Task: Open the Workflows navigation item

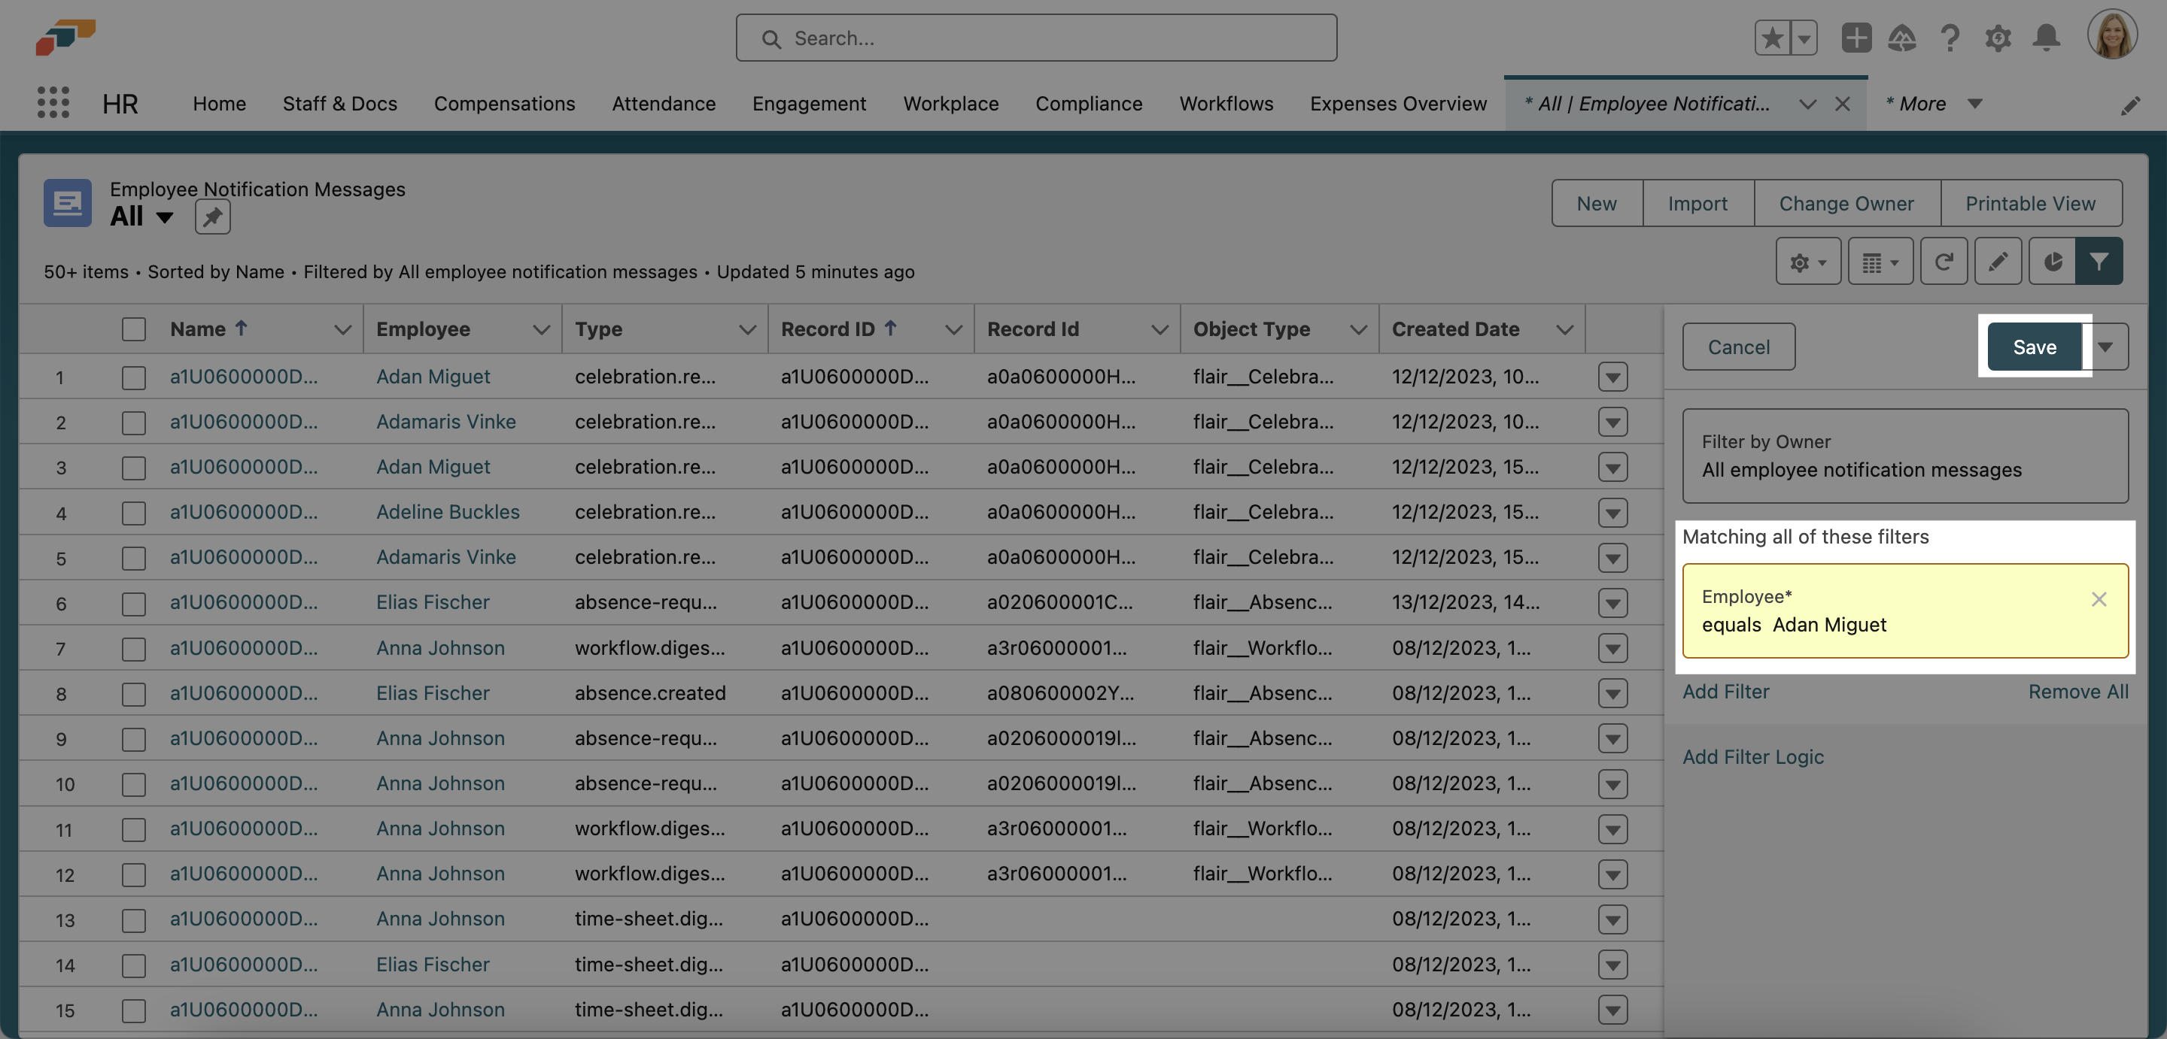Action: coord(1226,104)
